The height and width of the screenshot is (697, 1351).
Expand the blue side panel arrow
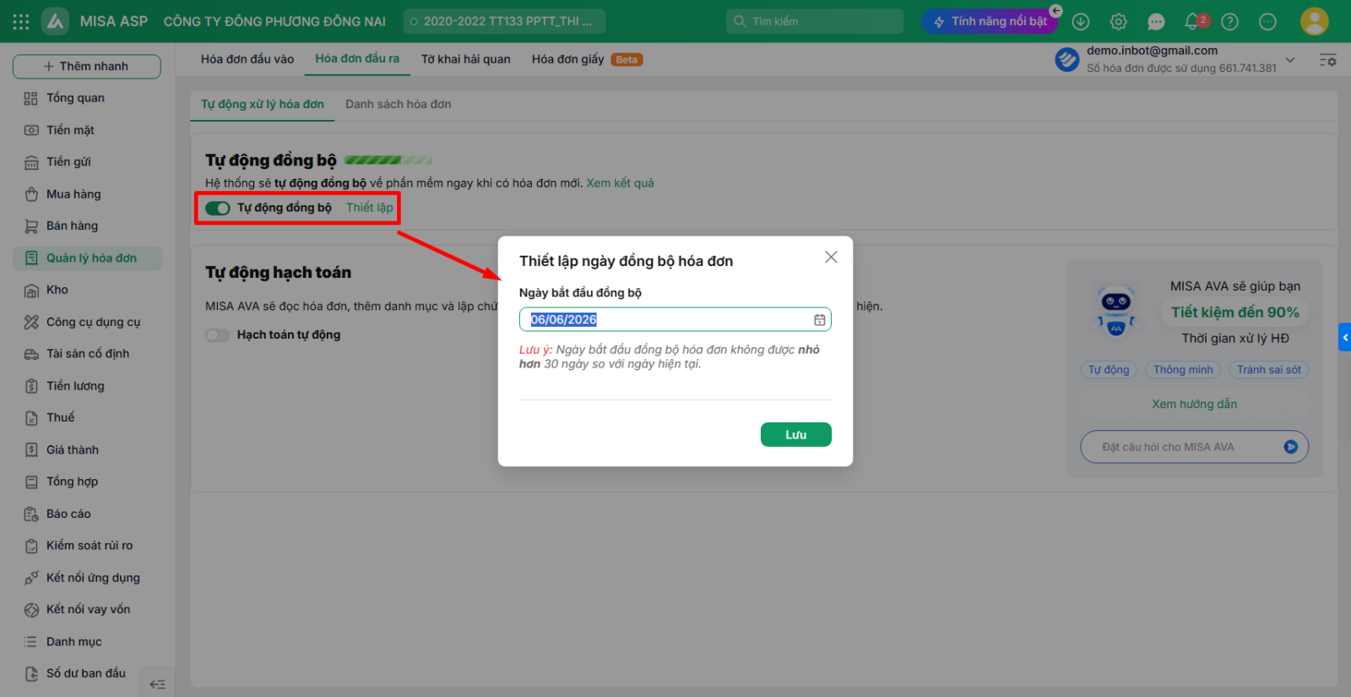coord(1345,337)
